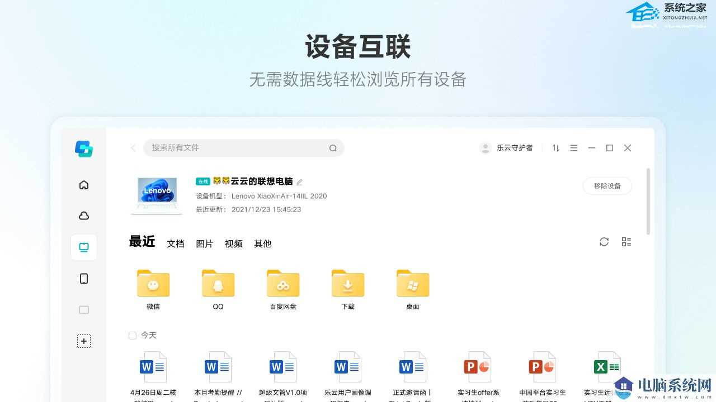This screenshot has width=716, height=402.
Task: Select the greyed tablet device icon in sidebar
Action: [84, 310]
